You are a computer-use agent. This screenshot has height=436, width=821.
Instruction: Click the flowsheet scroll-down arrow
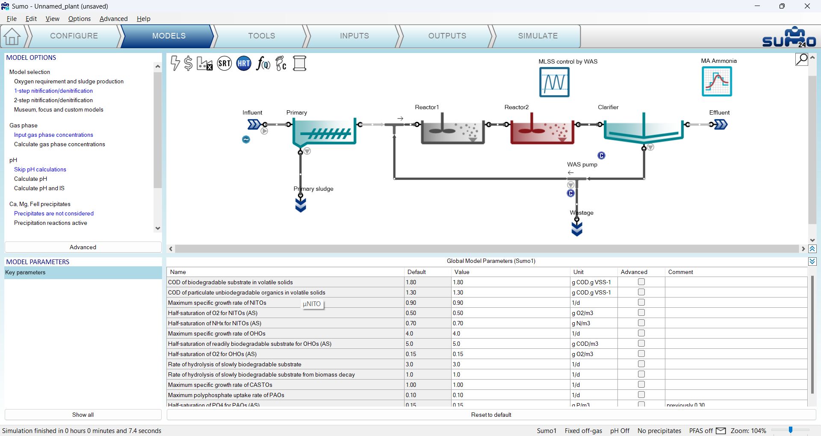[812, 240]
